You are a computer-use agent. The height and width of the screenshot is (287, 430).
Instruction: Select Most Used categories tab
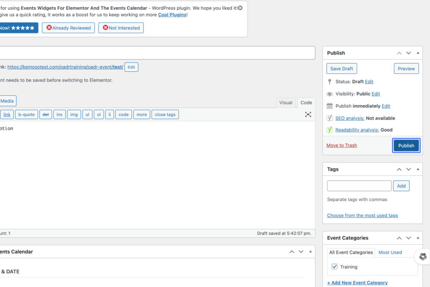pos(390,253)
